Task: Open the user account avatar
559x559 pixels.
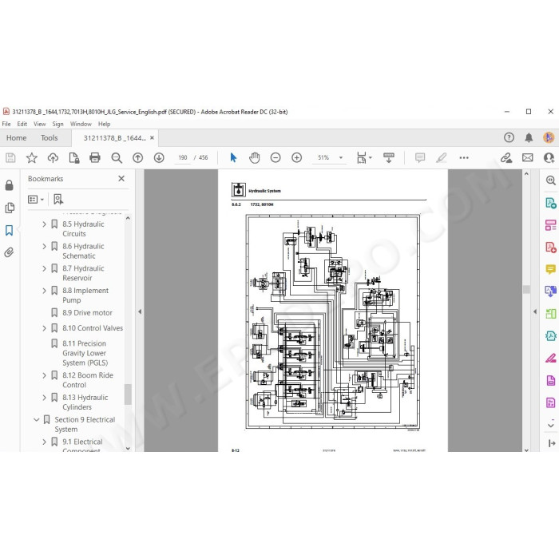Action: [549, 137]
